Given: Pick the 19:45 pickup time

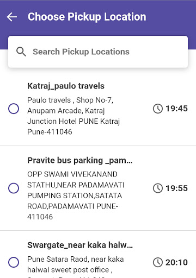Looking at the screenshot, I should (x=176, y=109).
